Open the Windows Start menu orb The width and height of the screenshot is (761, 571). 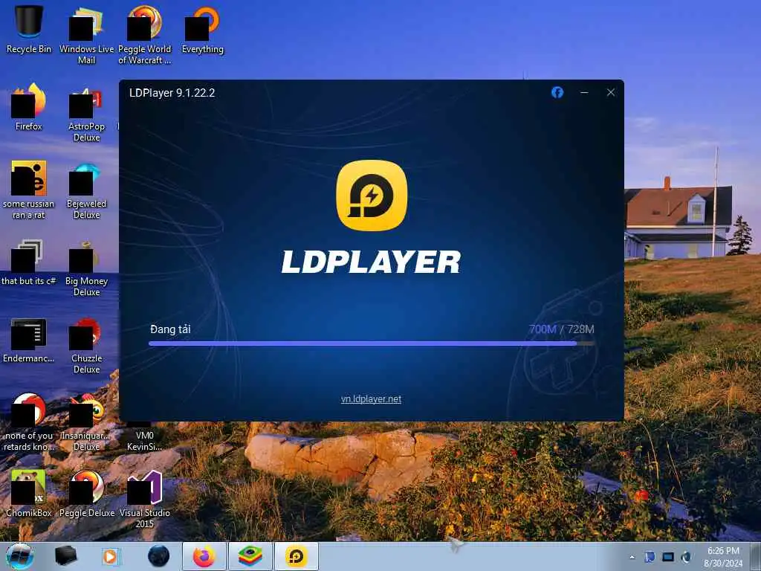pos(20,556)
